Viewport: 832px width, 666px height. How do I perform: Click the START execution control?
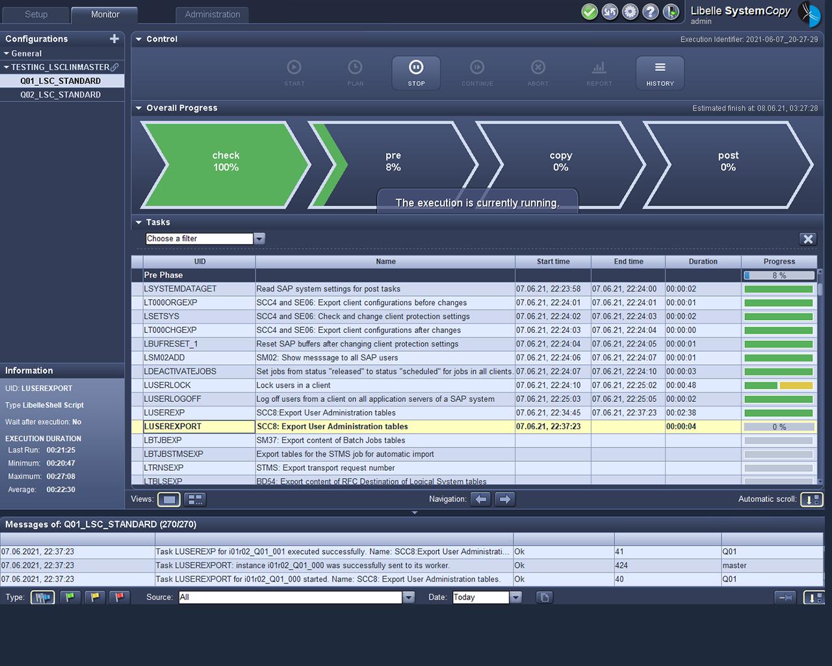click(294, 73)
